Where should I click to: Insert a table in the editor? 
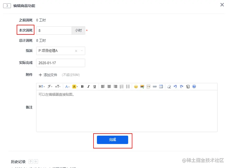point(161,87)
